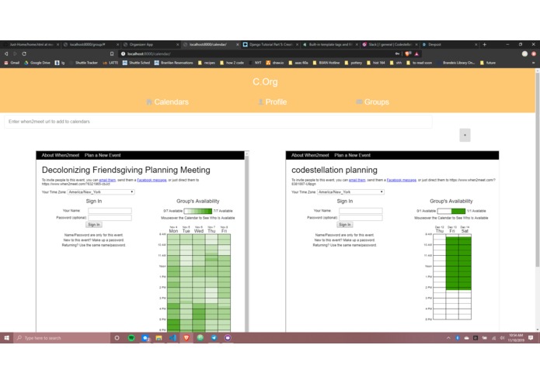Open the Calendars navigation item
The height and width of the screenshot is (383, 540).
pos(167,102)
